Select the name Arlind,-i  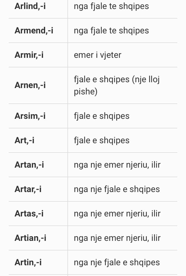coord(30,6)
